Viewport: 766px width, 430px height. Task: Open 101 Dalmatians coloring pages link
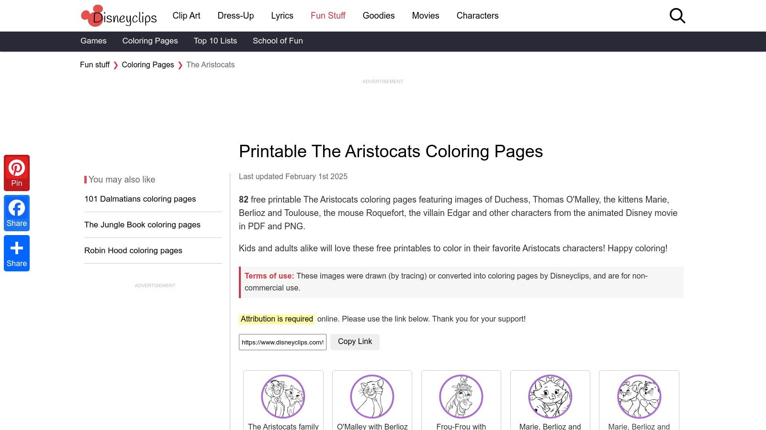point(140,199)
